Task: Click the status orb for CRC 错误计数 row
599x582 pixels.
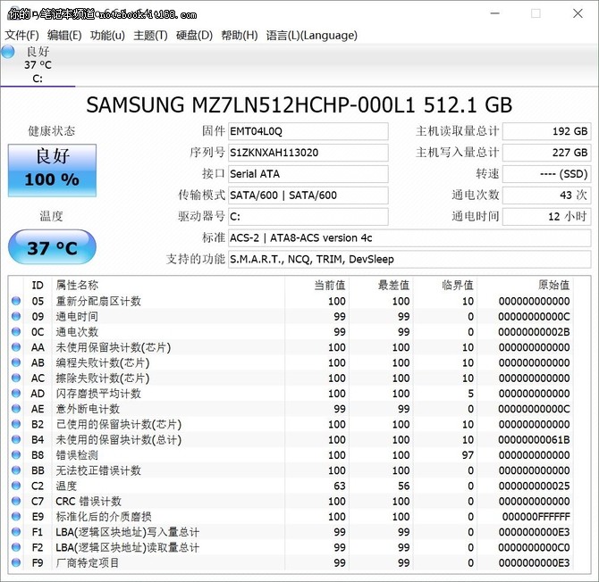Action: point(16,502)
